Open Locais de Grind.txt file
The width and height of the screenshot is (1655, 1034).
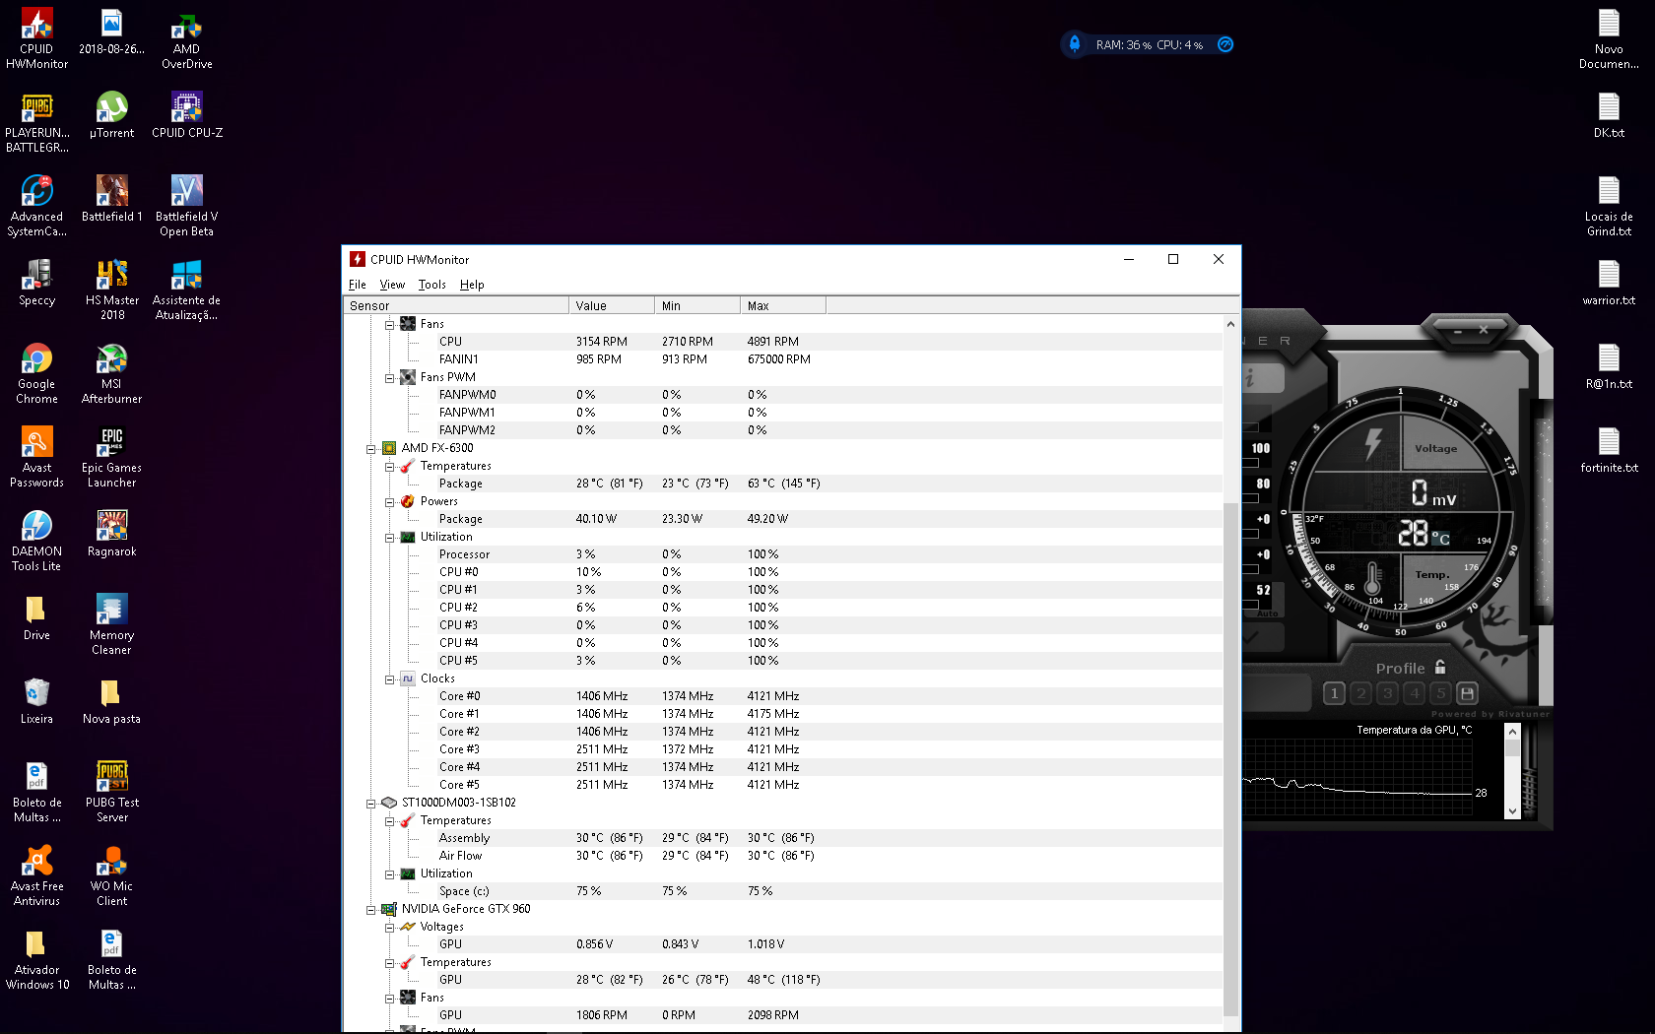pyautogui.click(x=1609, y=207)
